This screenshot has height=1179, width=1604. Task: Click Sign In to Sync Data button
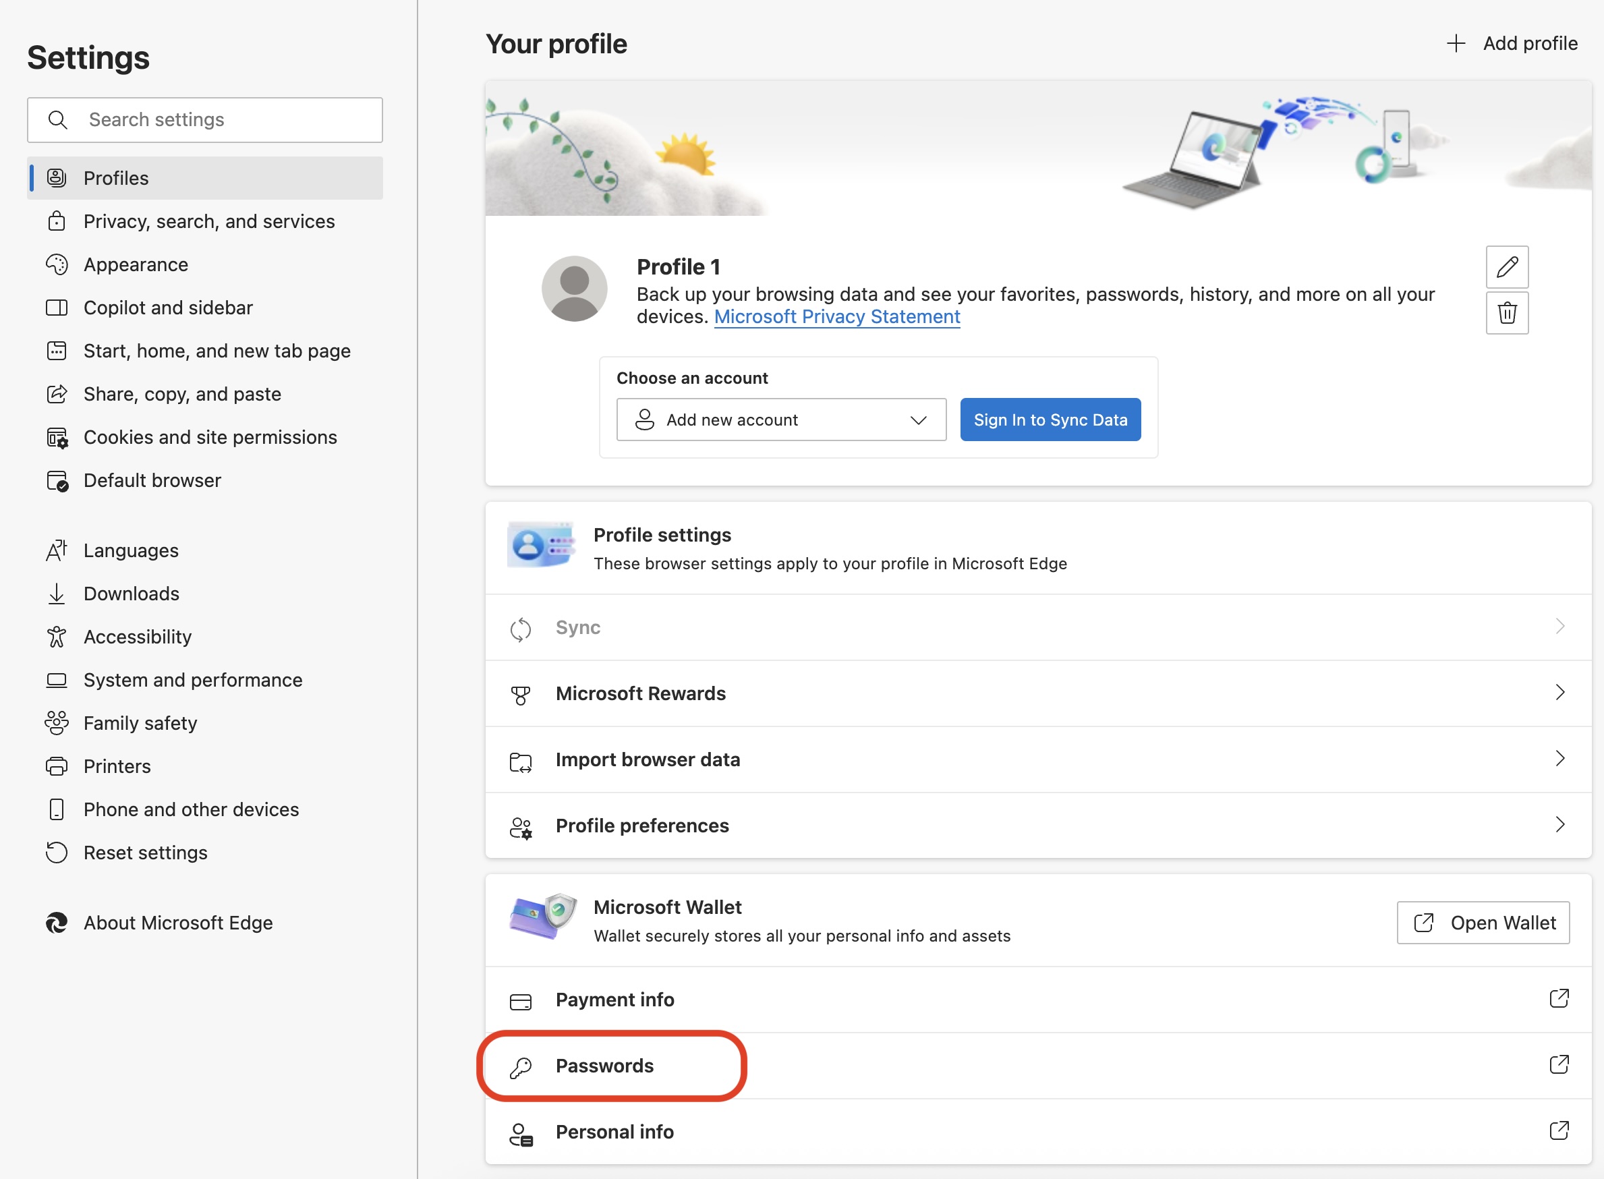(x=1050, y=420)
